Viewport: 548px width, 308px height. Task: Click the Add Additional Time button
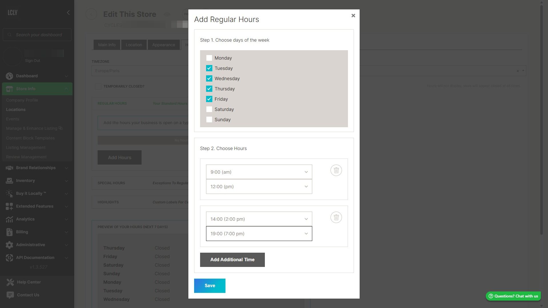[x=232, y=260]
